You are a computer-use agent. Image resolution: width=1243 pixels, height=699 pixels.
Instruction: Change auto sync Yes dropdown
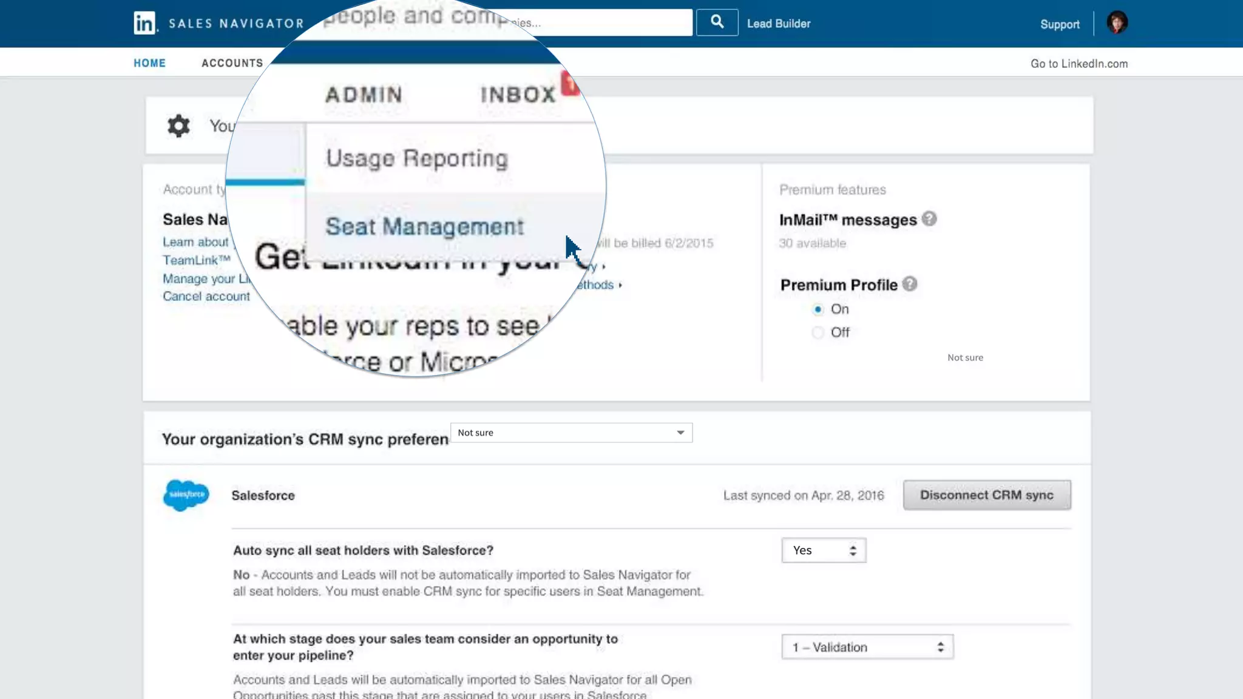click(x=823, y=550)
